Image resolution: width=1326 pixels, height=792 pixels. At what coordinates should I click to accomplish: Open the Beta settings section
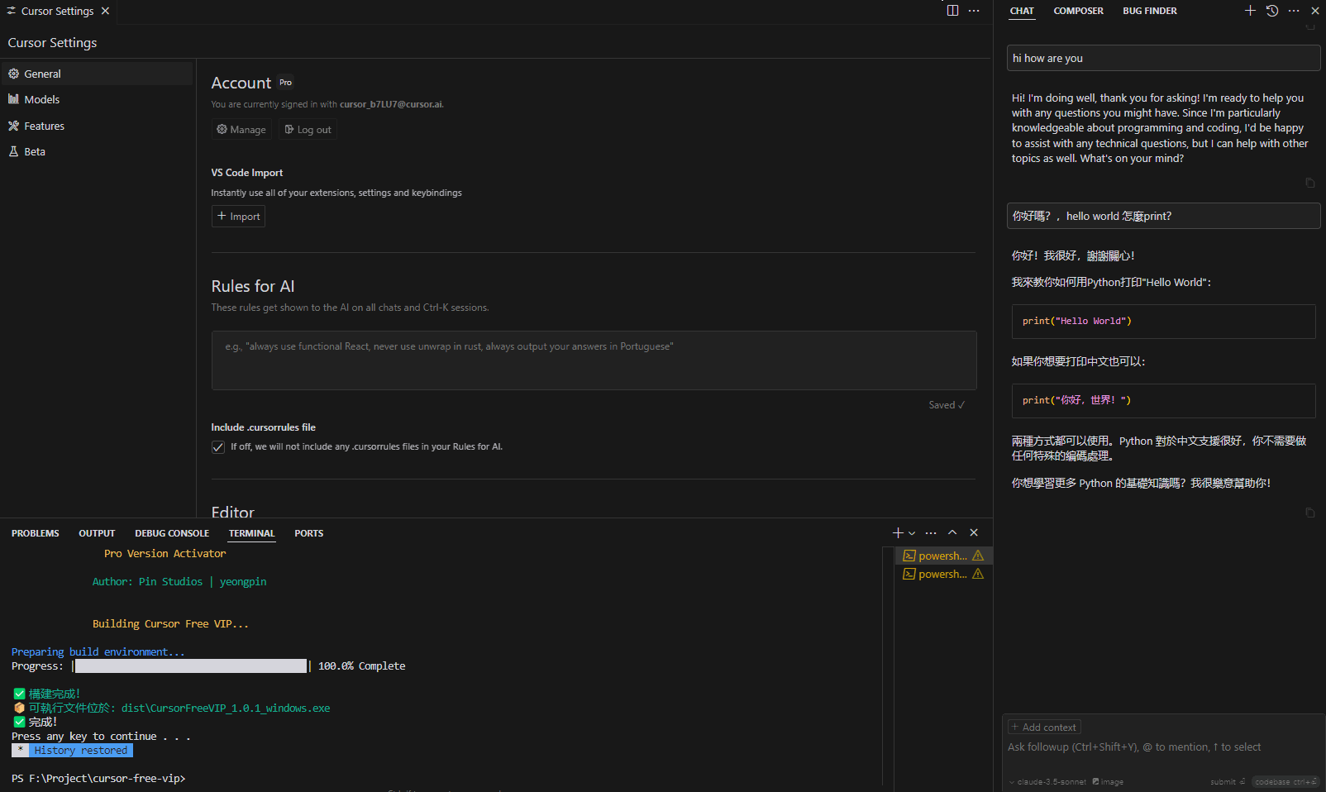[x=35, y=152]
